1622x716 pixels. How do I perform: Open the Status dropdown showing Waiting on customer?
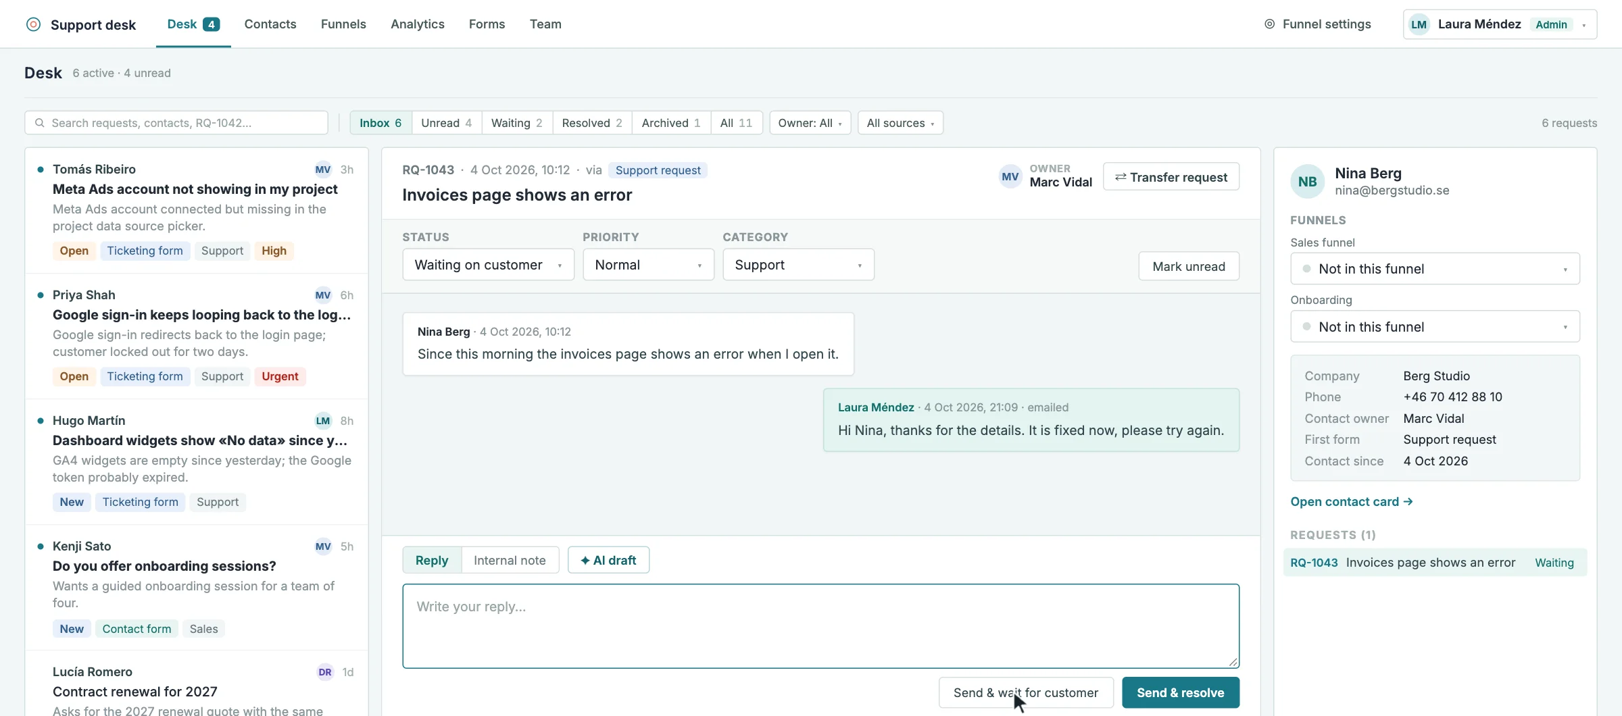489,265
